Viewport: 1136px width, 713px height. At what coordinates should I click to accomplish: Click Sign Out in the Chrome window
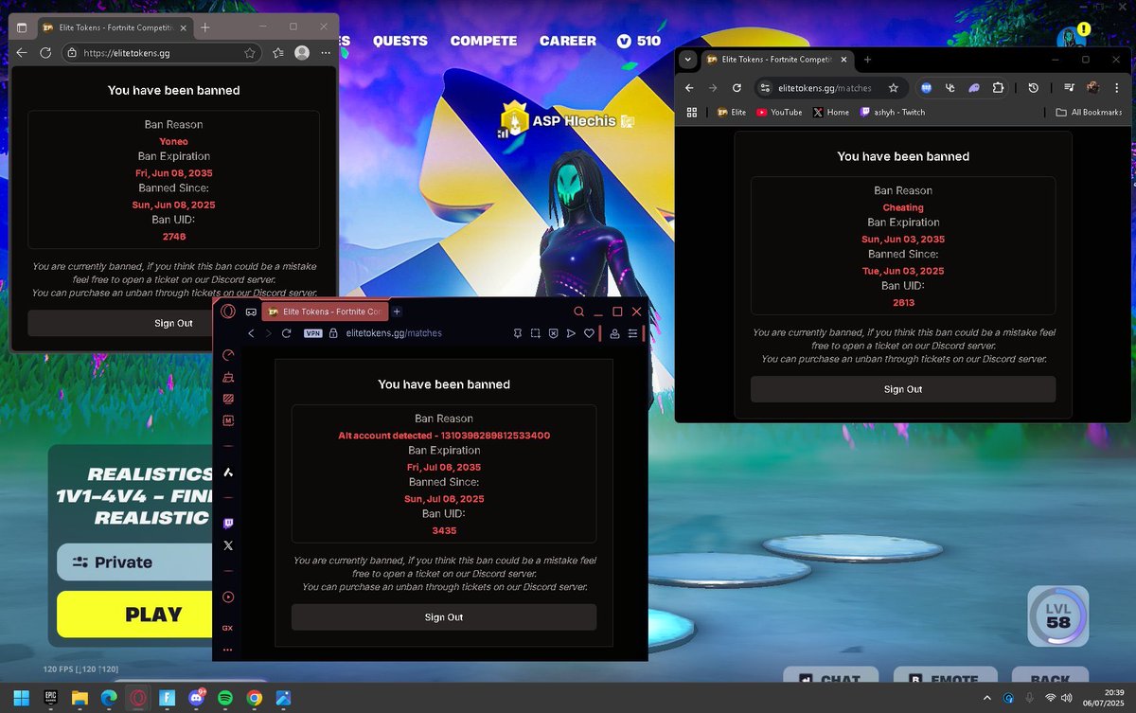[x=903, y=389]
